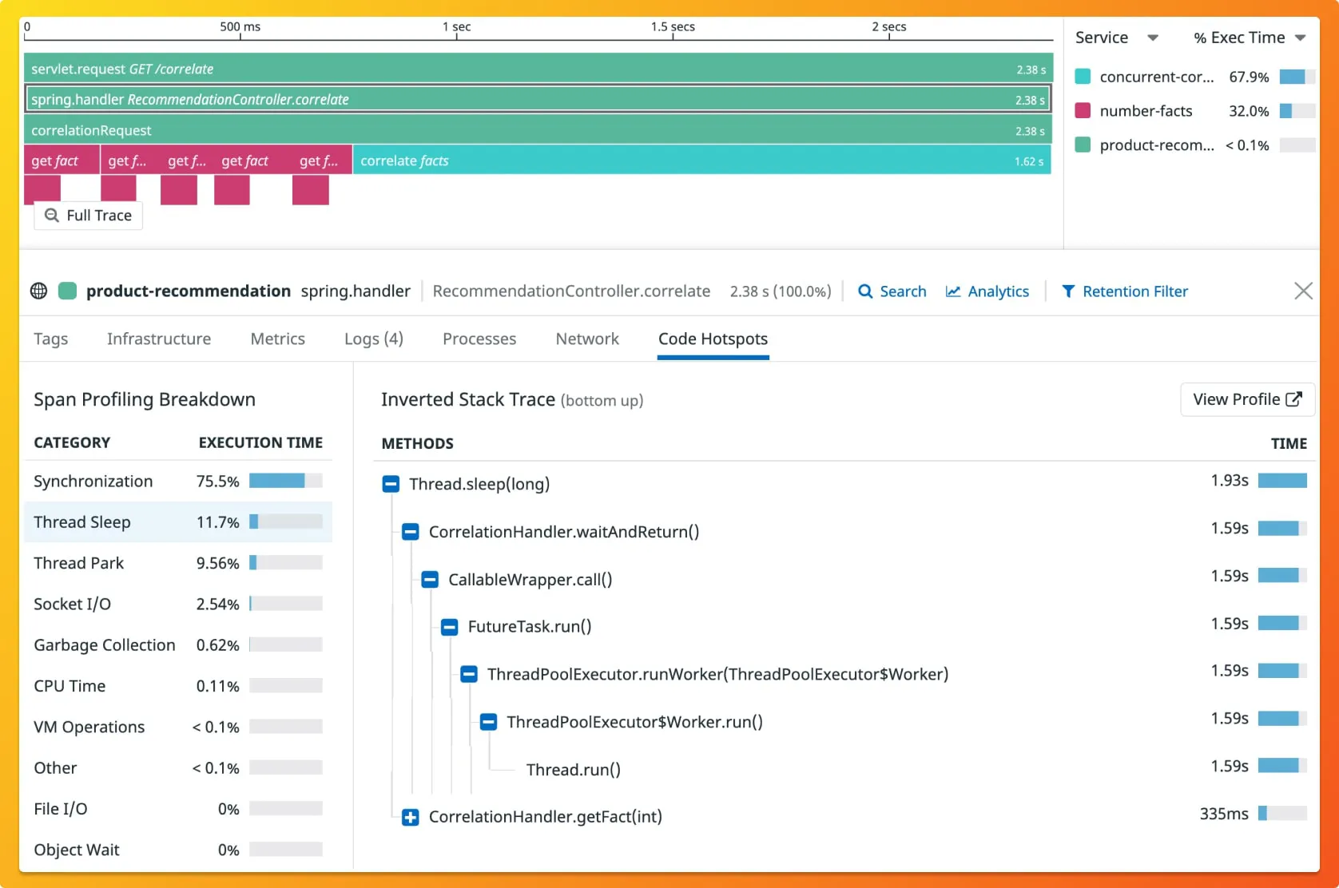Open the Analytics link

tap(987, 291)
